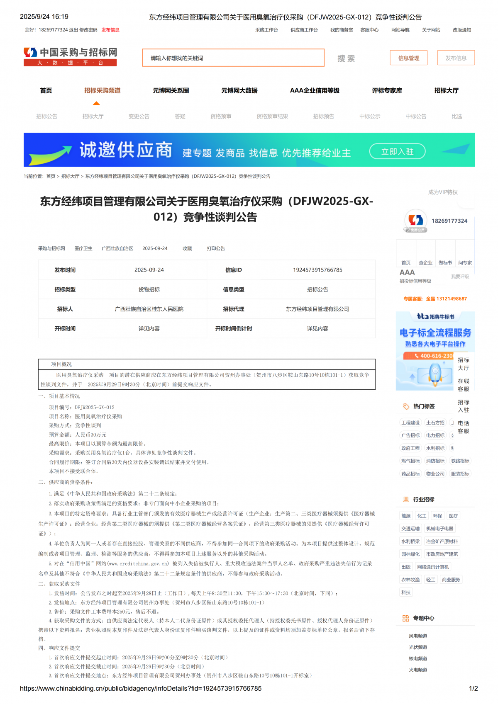Switch to 比选 sub-navigation tab
The image size is (498, 704).
(457, 117)
